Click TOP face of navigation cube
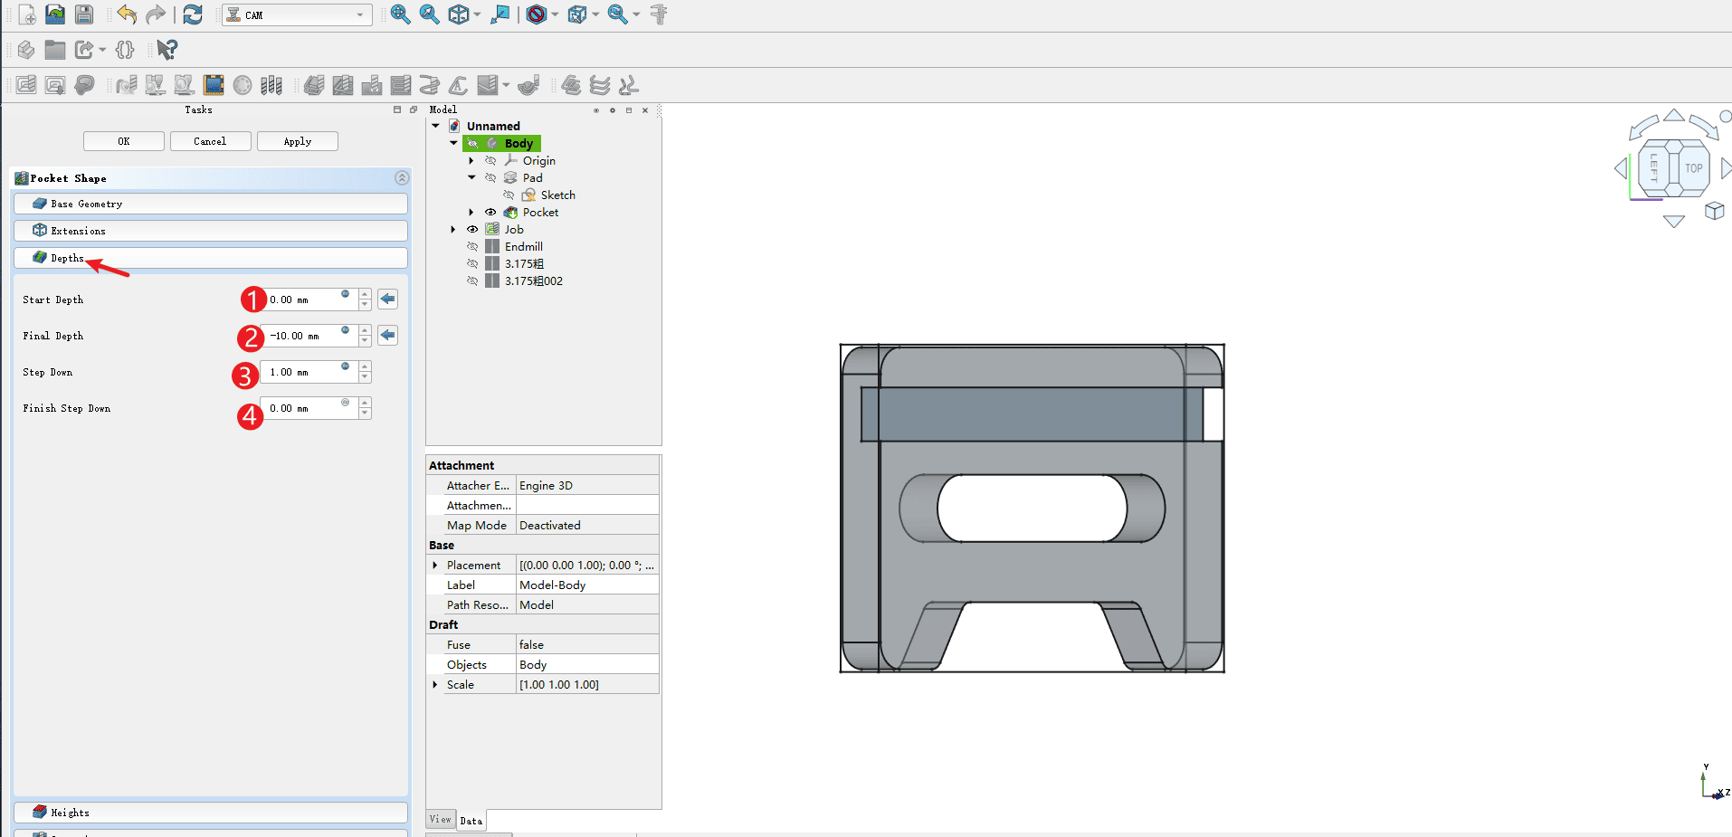This screenshot has width=1732, height=837. click(1694, 167)
